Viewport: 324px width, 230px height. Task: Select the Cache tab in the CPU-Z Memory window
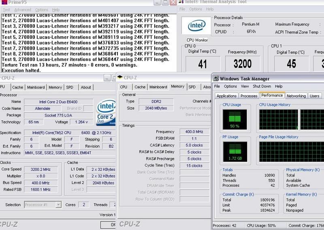coord(140,87)
